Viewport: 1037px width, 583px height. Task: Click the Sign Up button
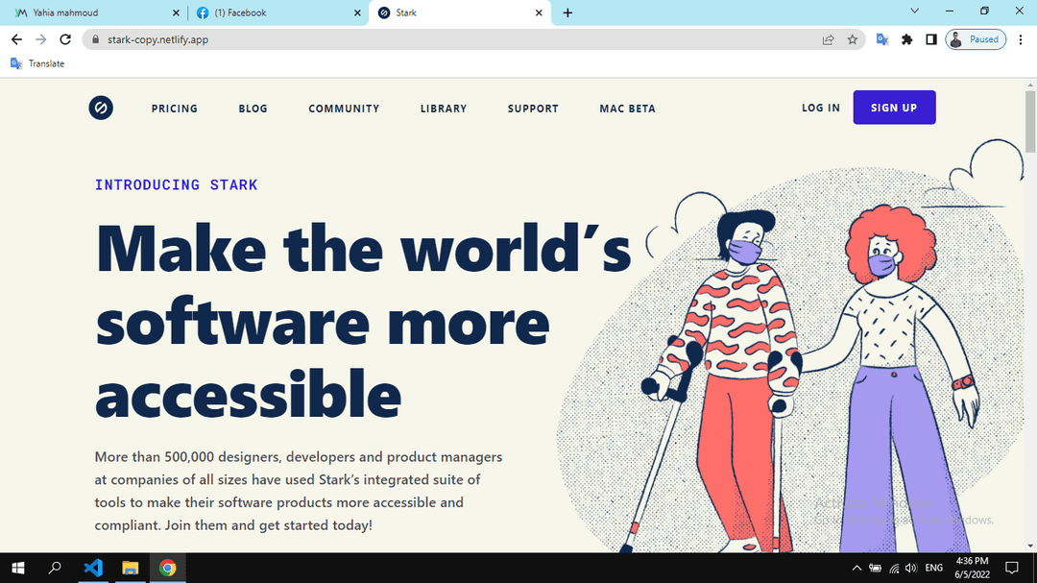(x=894, y=108)
